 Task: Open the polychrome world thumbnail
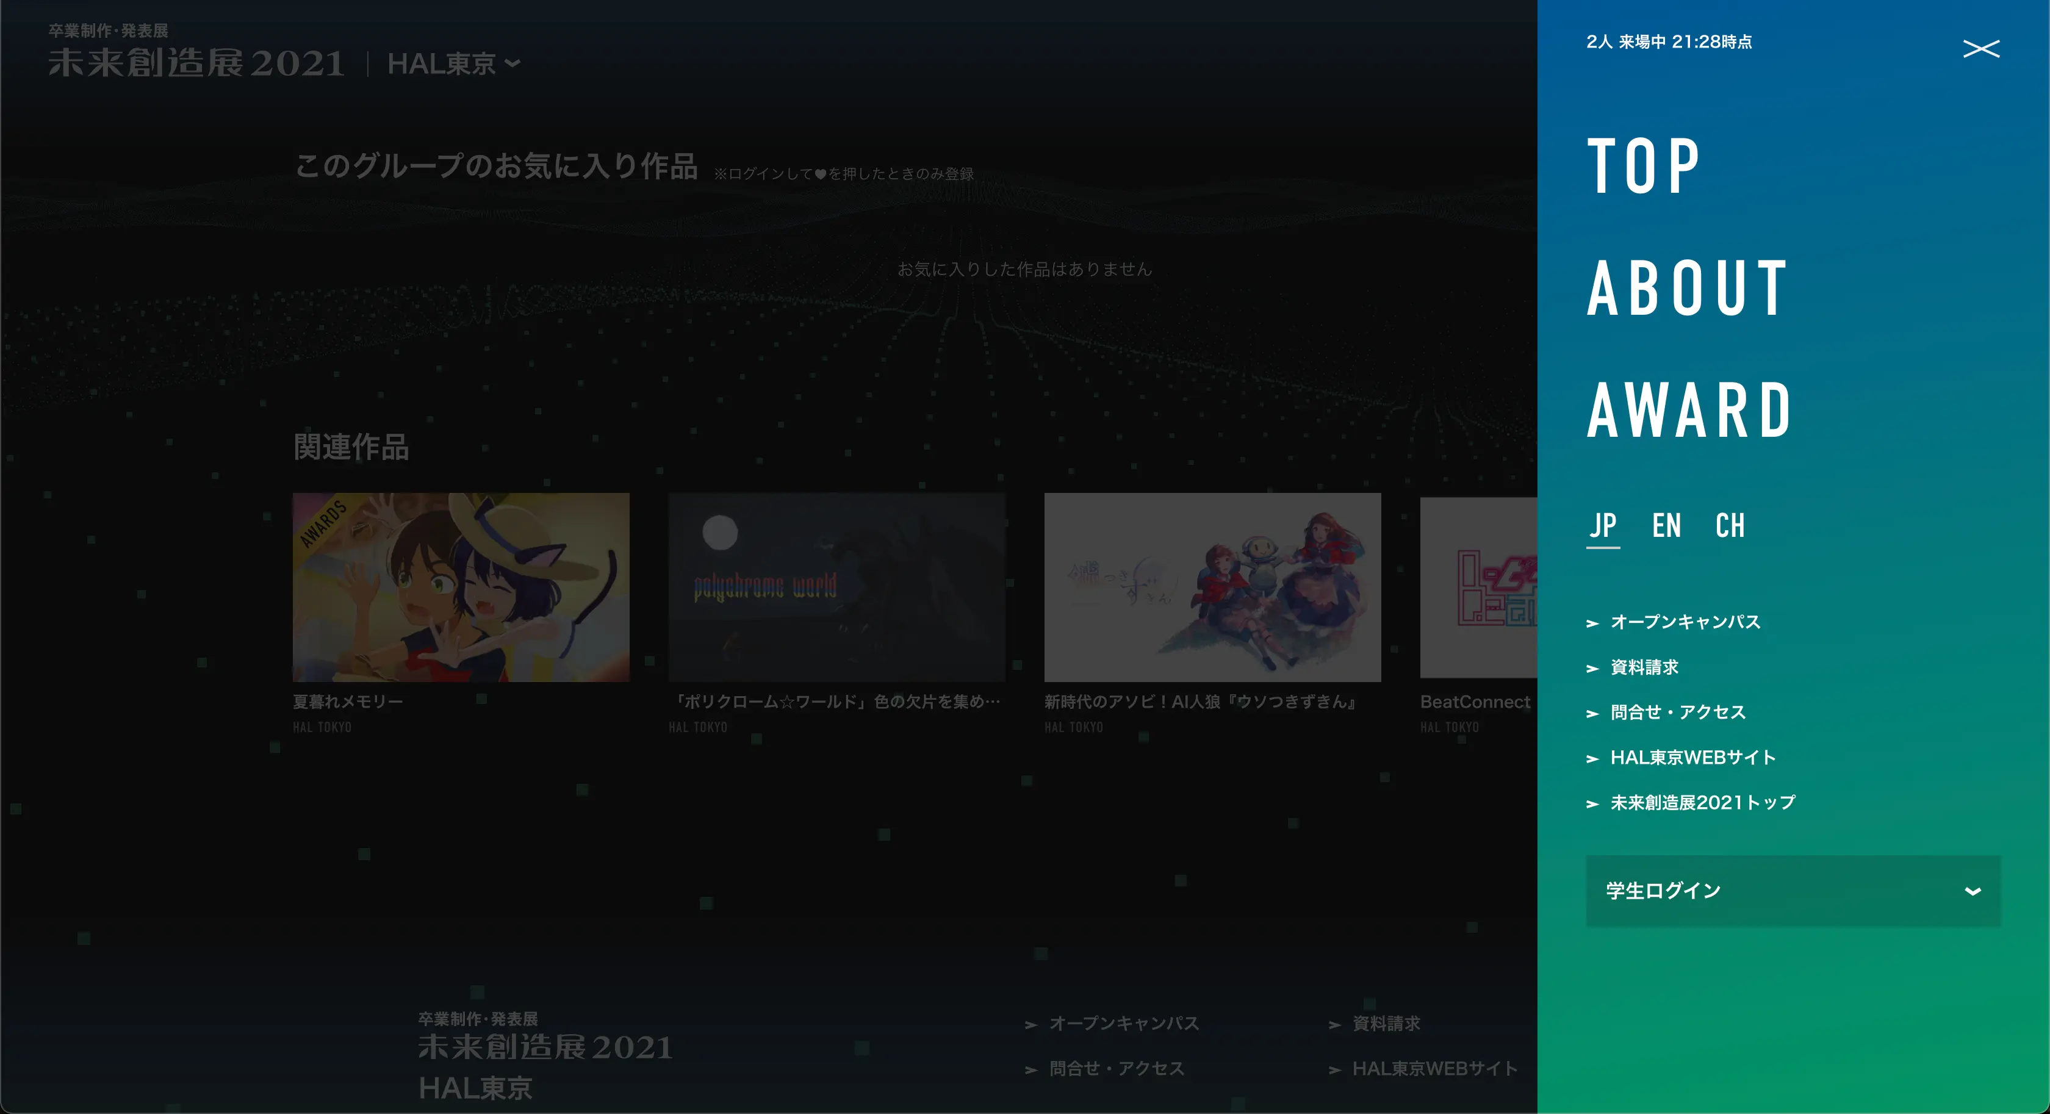tap(836, 588)
